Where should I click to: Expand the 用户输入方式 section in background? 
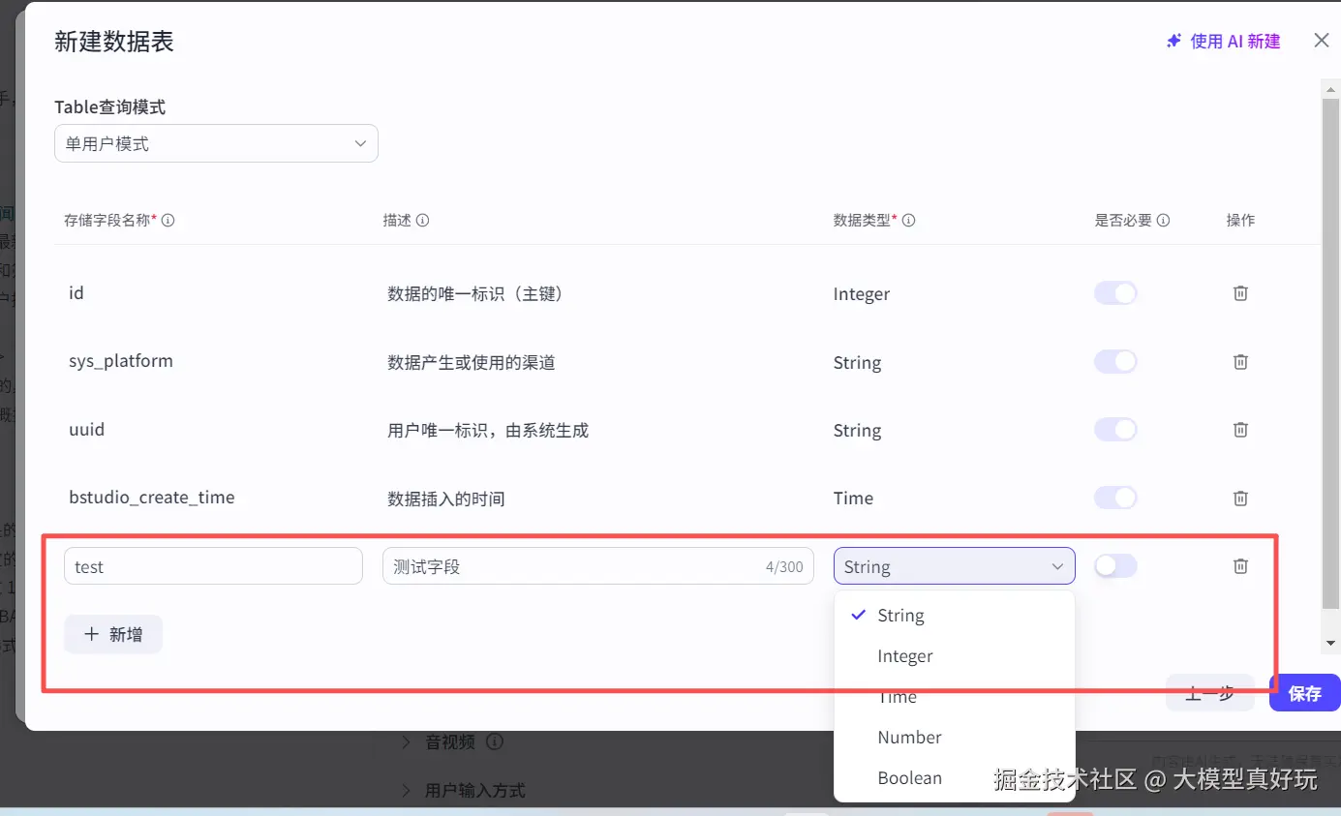(x=407, y=791)
